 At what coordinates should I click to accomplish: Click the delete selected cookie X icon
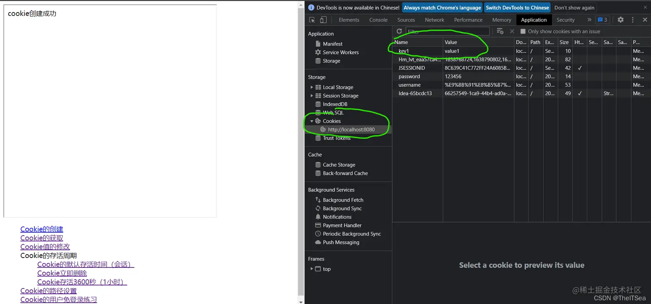click(x=512, y=31)
